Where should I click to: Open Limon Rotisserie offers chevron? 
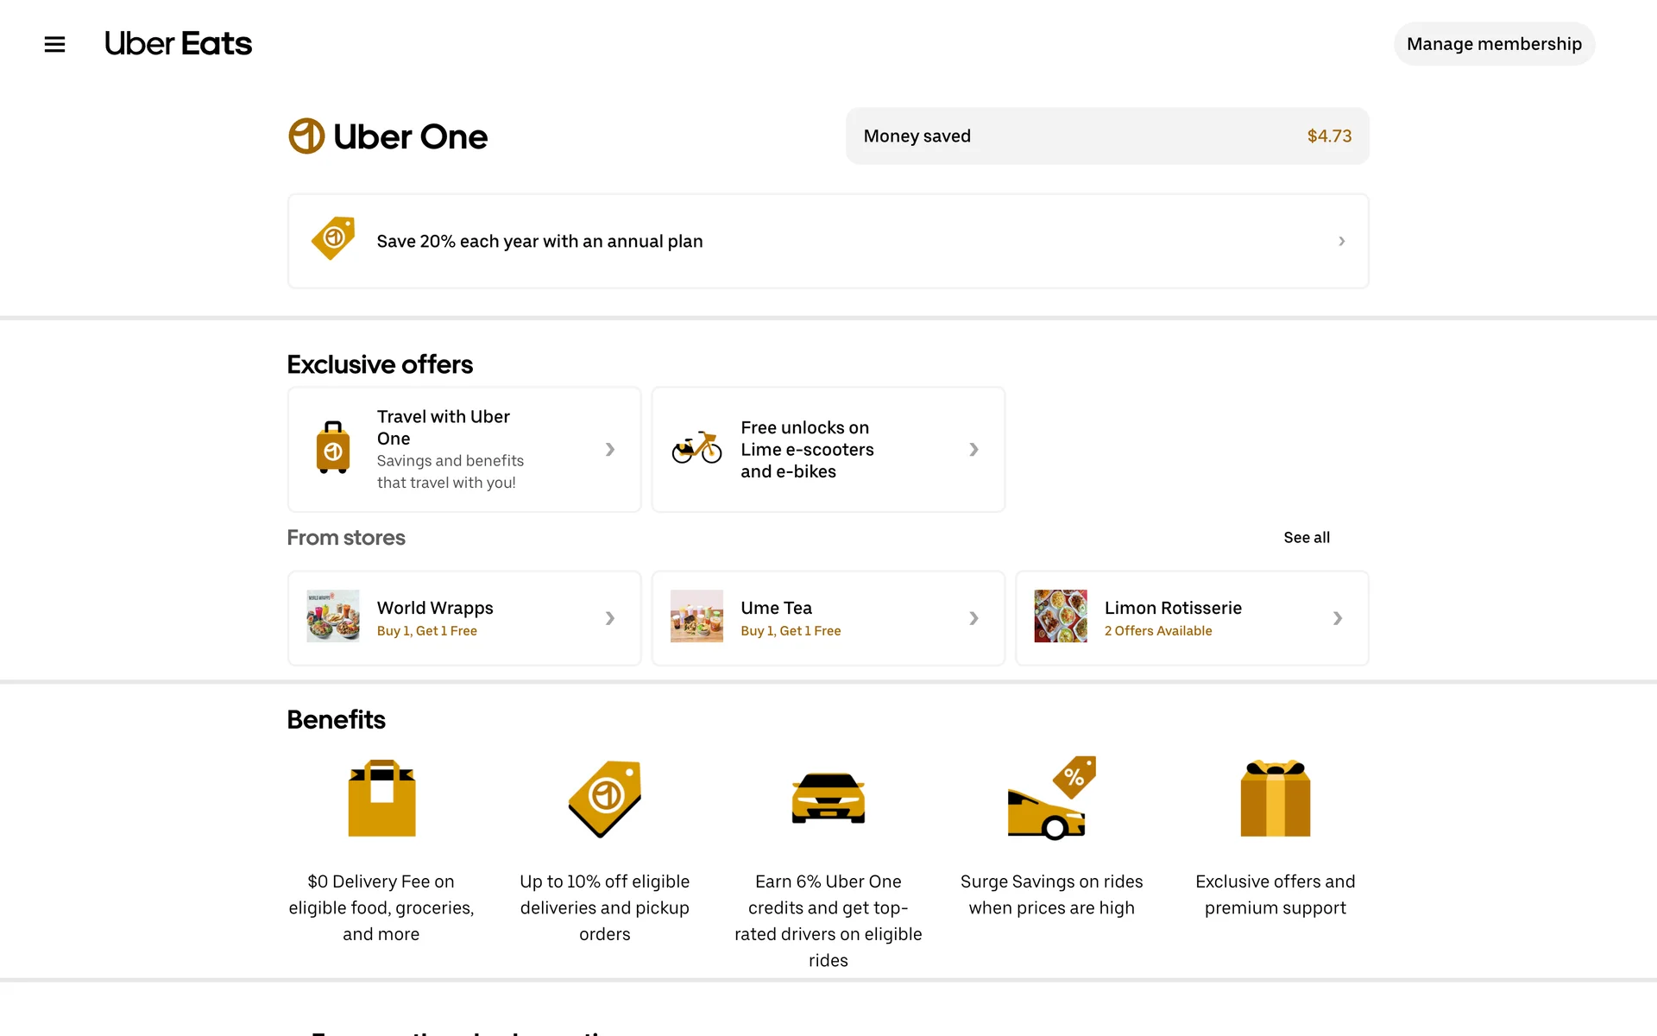(1337, 618)
